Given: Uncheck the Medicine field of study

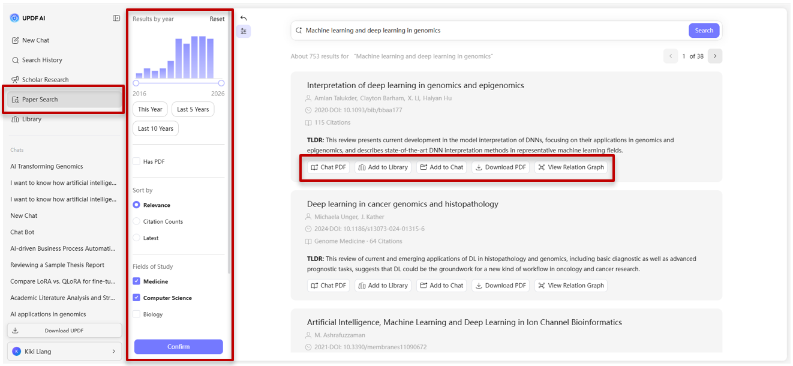Looking at the screenshot, I should point(137,281).
